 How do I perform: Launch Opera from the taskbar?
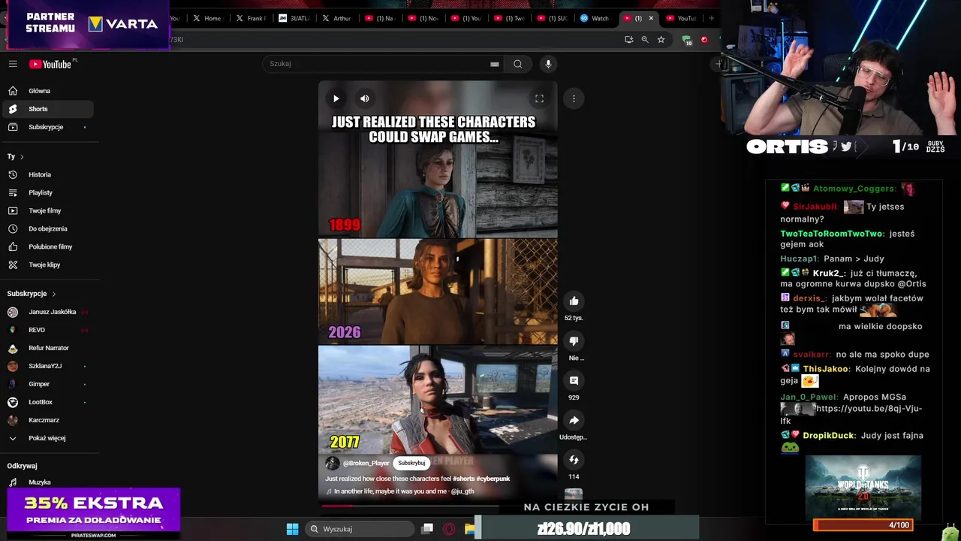449,529
